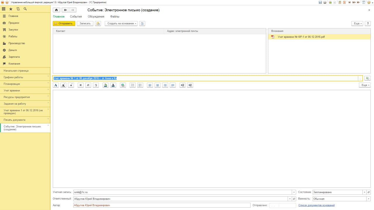
Task: Open the History icon in top panel
Action: point(18,9)
